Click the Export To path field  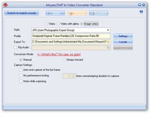(71, 42)
